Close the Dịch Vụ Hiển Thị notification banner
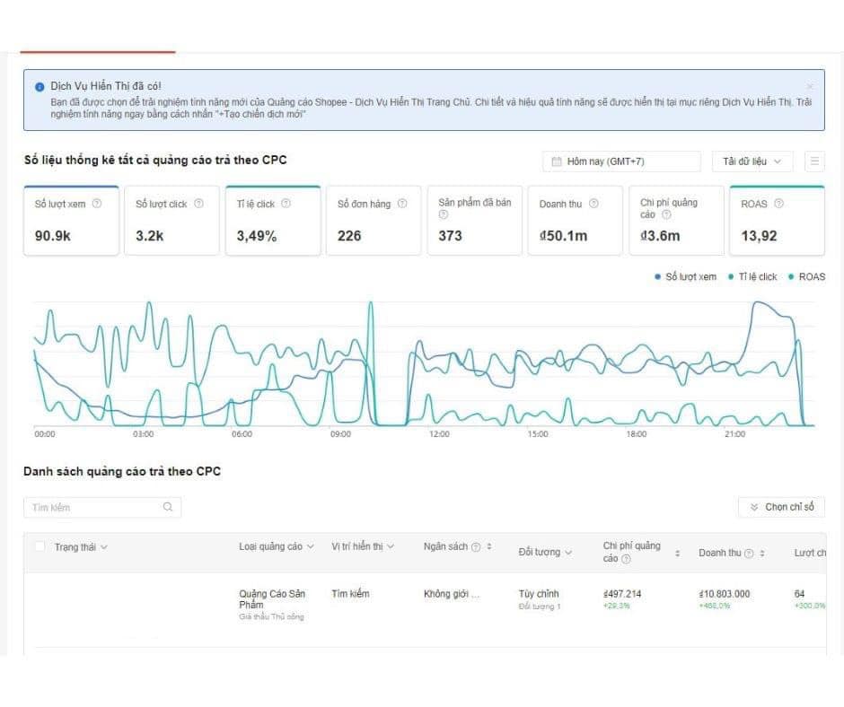The image size is (844, 707). click(x=810, y=86)
